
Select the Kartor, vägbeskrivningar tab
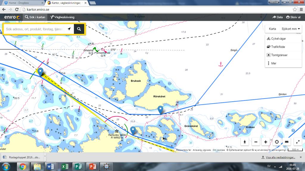[66, 3]
